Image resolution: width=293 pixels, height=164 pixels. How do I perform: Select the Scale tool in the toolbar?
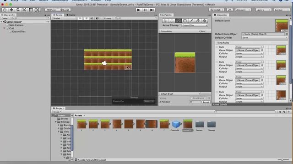(x=24, y=10)
